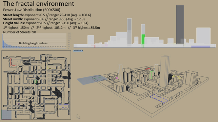The height and width of the screenshot is (122, 218).
Task: Select the tallest dark tower in elevation
Action: 180,25
